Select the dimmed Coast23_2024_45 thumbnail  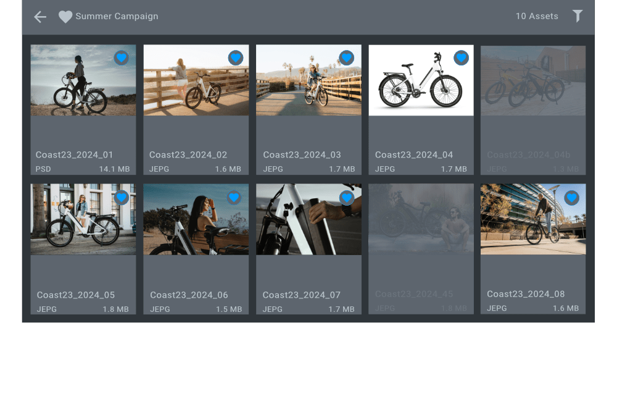coord(421,219)
